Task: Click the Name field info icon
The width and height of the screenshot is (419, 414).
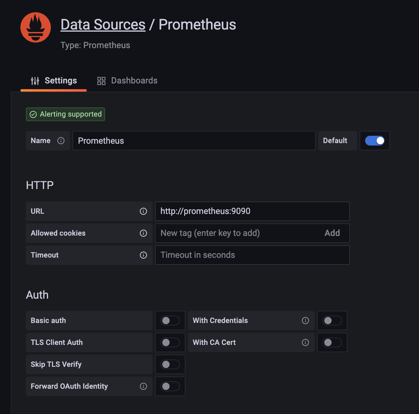Action: (61, 141)
